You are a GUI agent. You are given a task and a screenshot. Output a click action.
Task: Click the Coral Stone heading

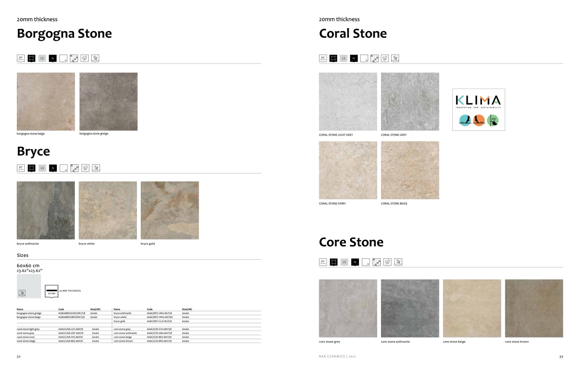tap(352, 34)
